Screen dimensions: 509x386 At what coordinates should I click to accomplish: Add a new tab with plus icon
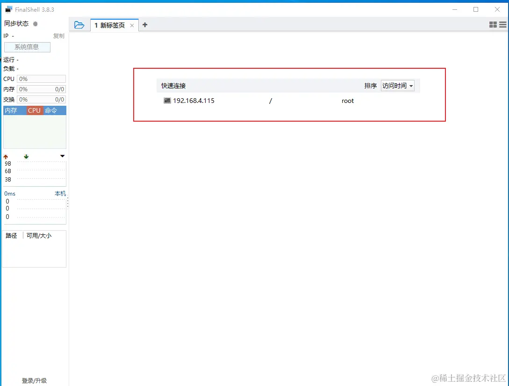click(x=145, y=25)
